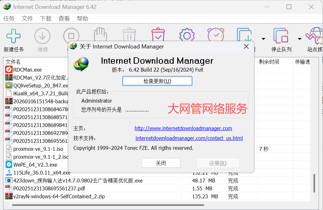This screenshot has width=323, height=210.
Task: Click the IDM icon in the title bar
Action: [7, 7]
